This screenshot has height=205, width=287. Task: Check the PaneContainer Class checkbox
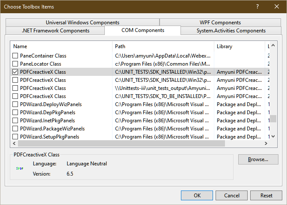pyautogui.click(x=15, y=56)
